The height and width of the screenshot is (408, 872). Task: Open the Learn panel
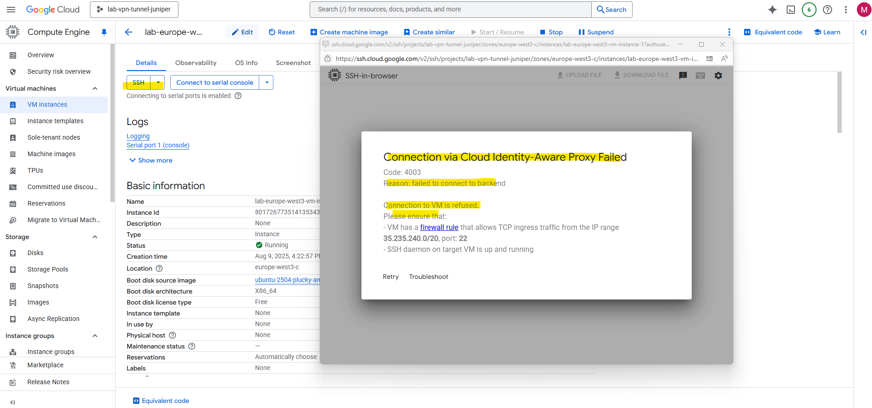[827, 32]
